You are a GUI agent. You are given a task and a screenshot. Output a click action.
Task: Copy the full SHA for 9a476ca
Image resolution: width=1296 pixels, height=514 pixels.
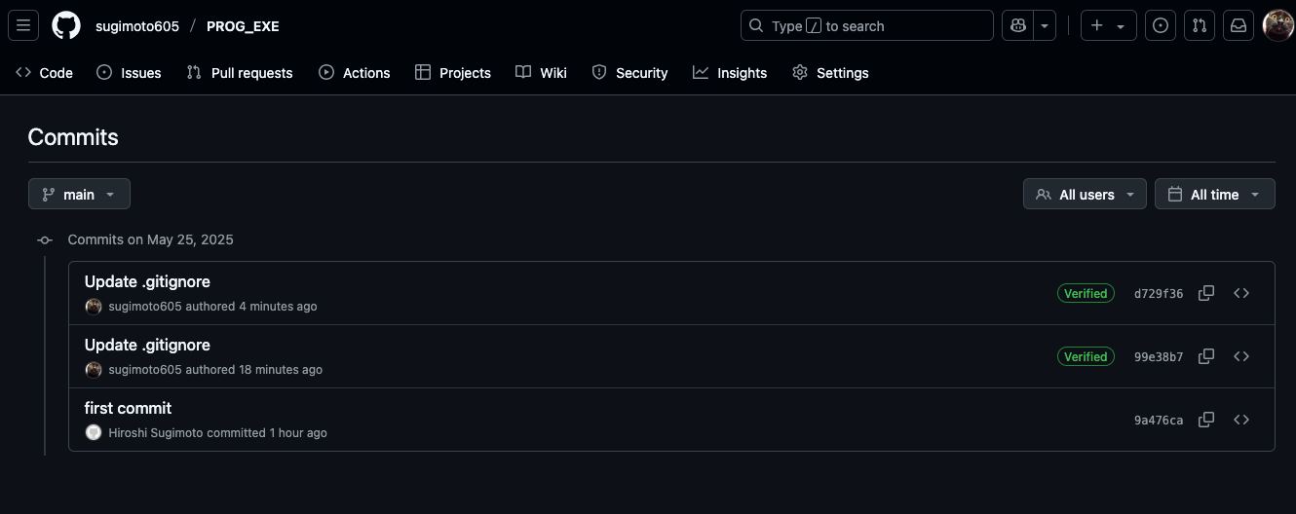click(x=1206, y=420)
